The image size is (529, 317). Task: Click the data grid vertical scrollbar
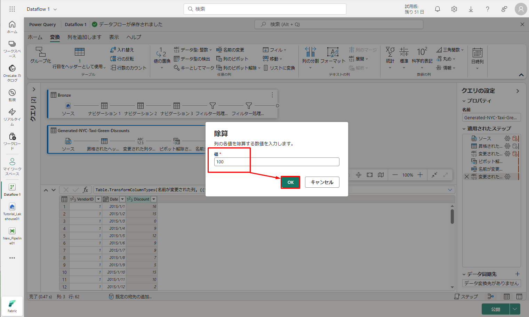[x=452, y=216]
